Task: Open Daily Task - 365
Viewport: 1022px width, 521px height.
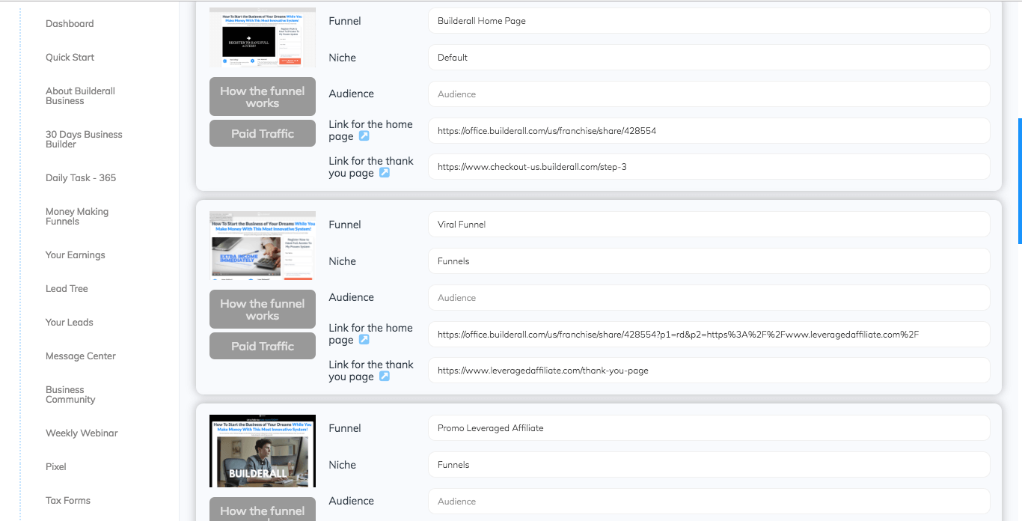Action: click(81, 178)
